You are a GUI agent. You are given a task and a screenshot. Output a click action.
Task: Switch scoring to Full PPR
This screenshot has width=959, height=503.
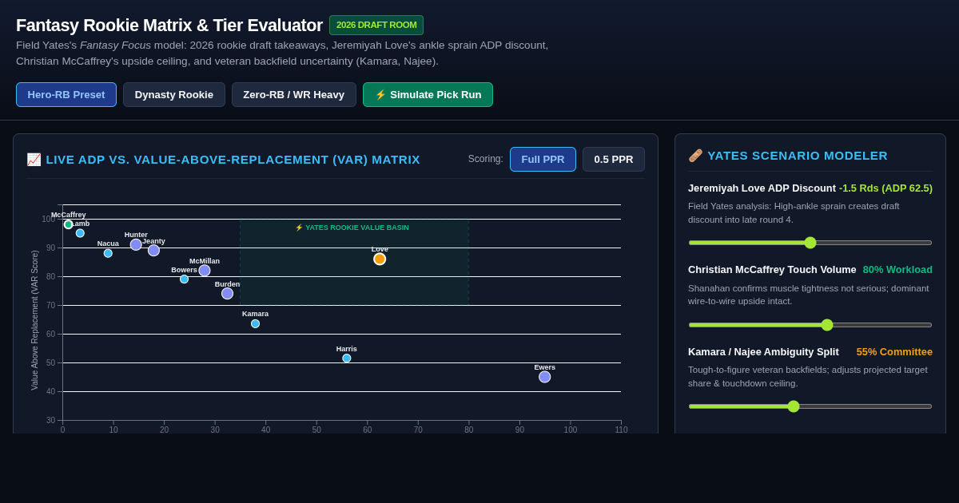coord(543,159)
